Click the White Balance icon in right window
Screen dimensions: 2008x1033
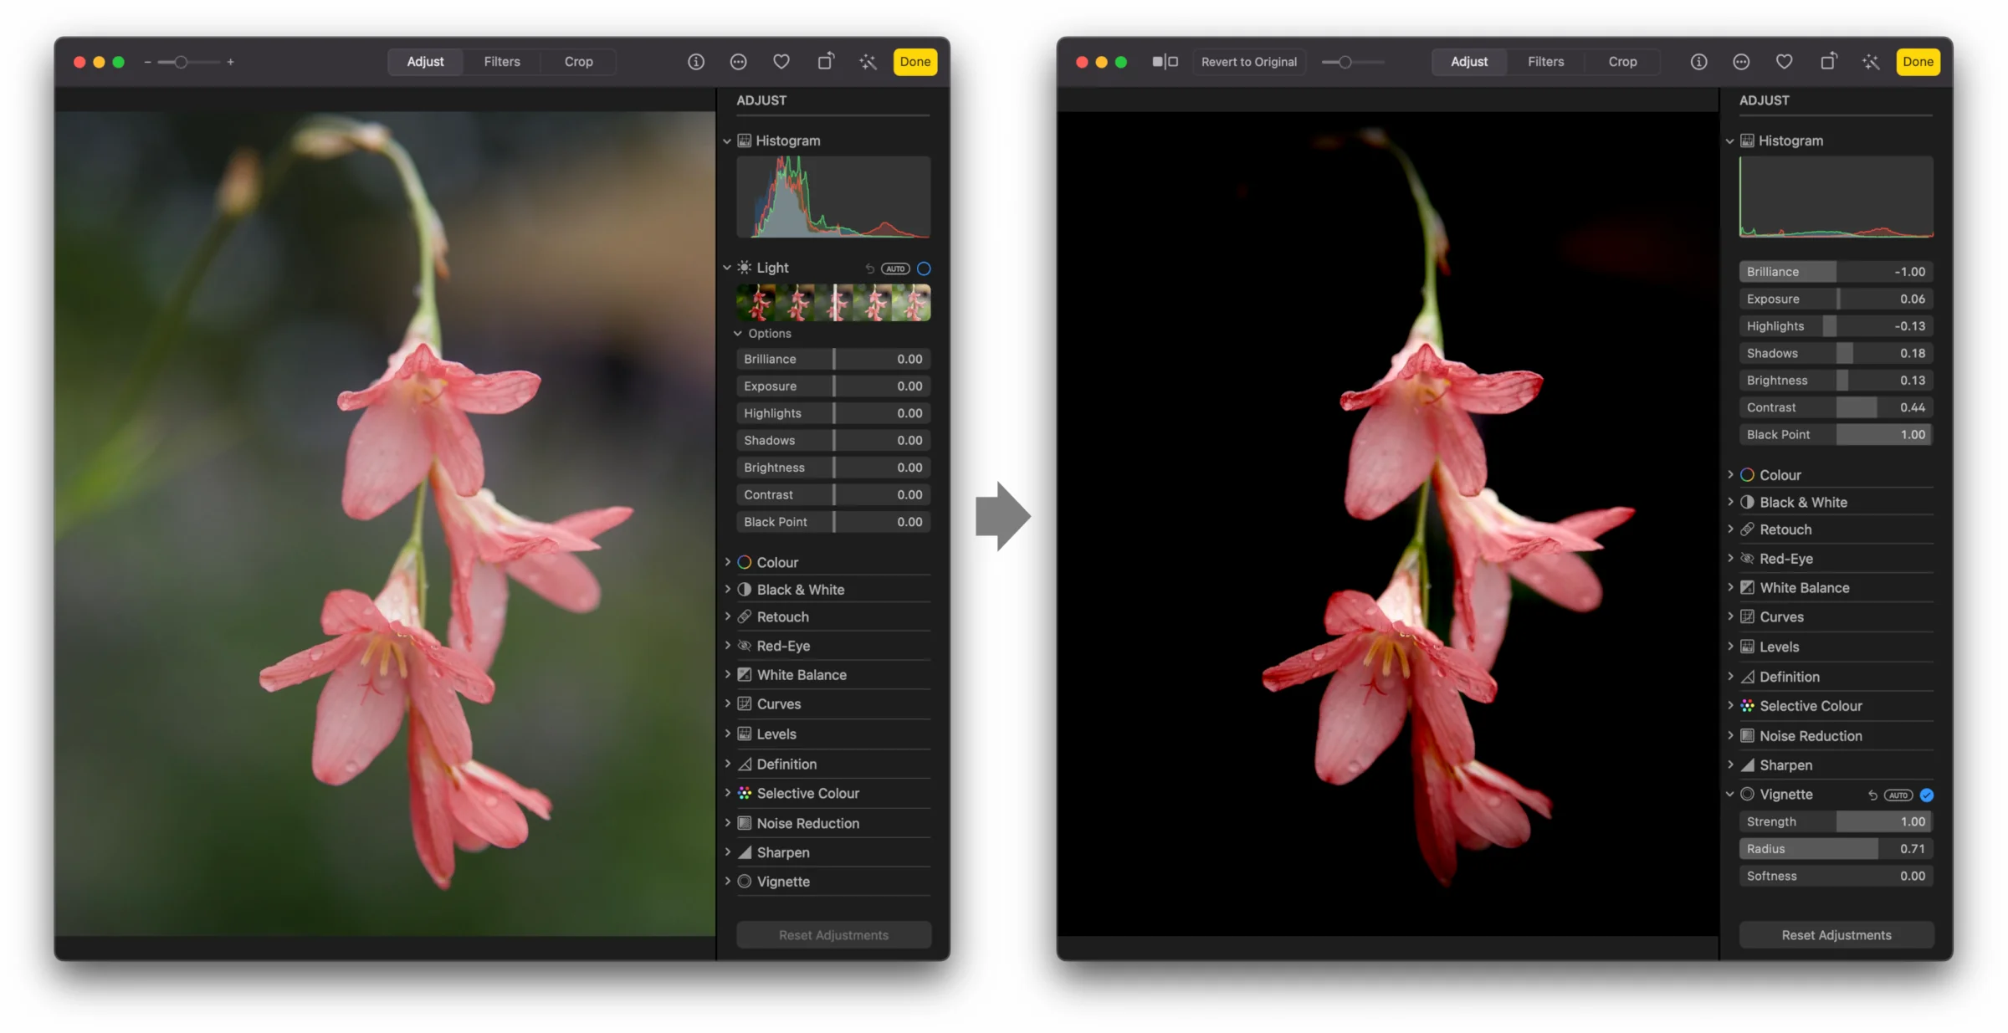[1747, 587]
